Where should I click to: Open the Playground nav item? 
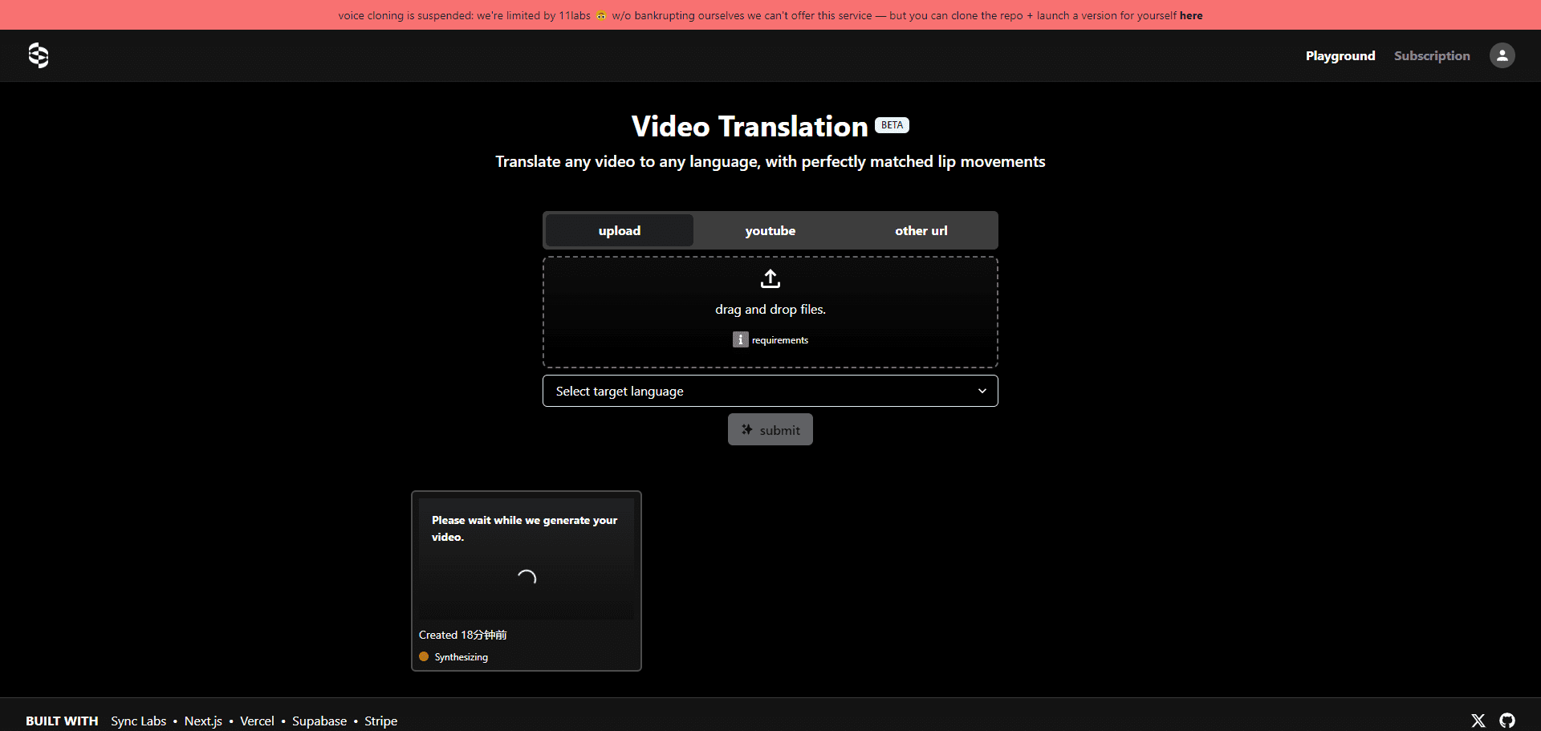coord(1340,55)
